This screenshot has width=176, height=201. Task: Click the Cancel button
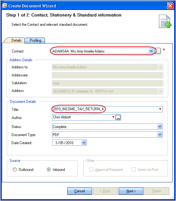tap(80, 191)
